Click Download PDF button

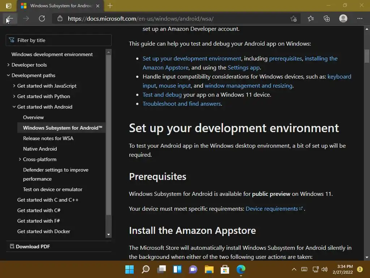tap(30, 246)
